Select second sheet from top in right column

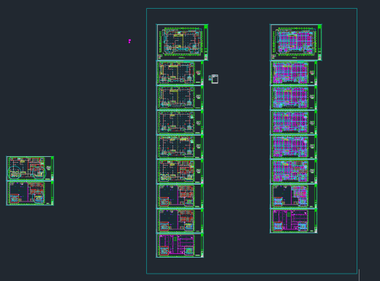pyautogui.click(x=294, y=73)
